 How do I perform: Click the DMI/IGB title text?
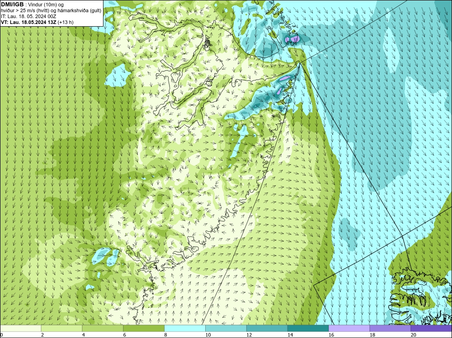pos(12,5)
